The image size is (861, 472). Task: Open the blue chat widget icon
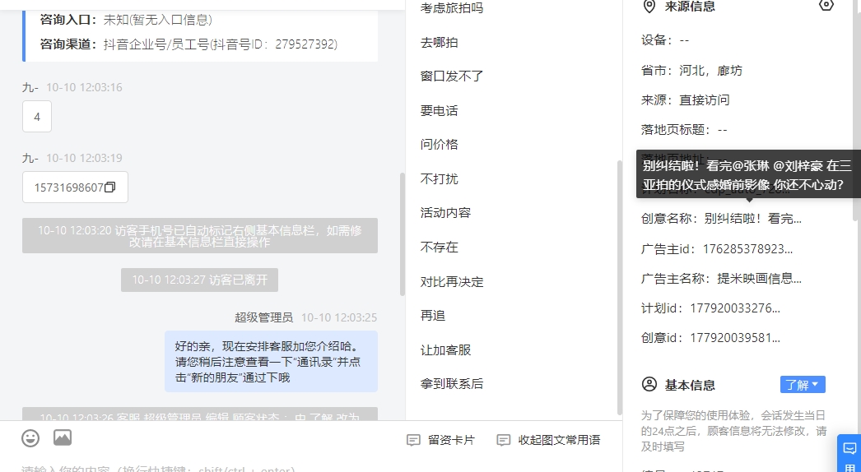(x=849, y=449)
